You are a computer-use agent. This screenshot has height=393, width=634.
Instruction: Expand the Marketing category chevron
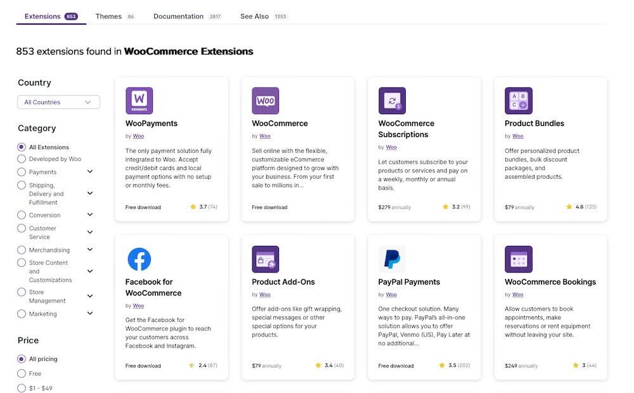coord(90,313)
